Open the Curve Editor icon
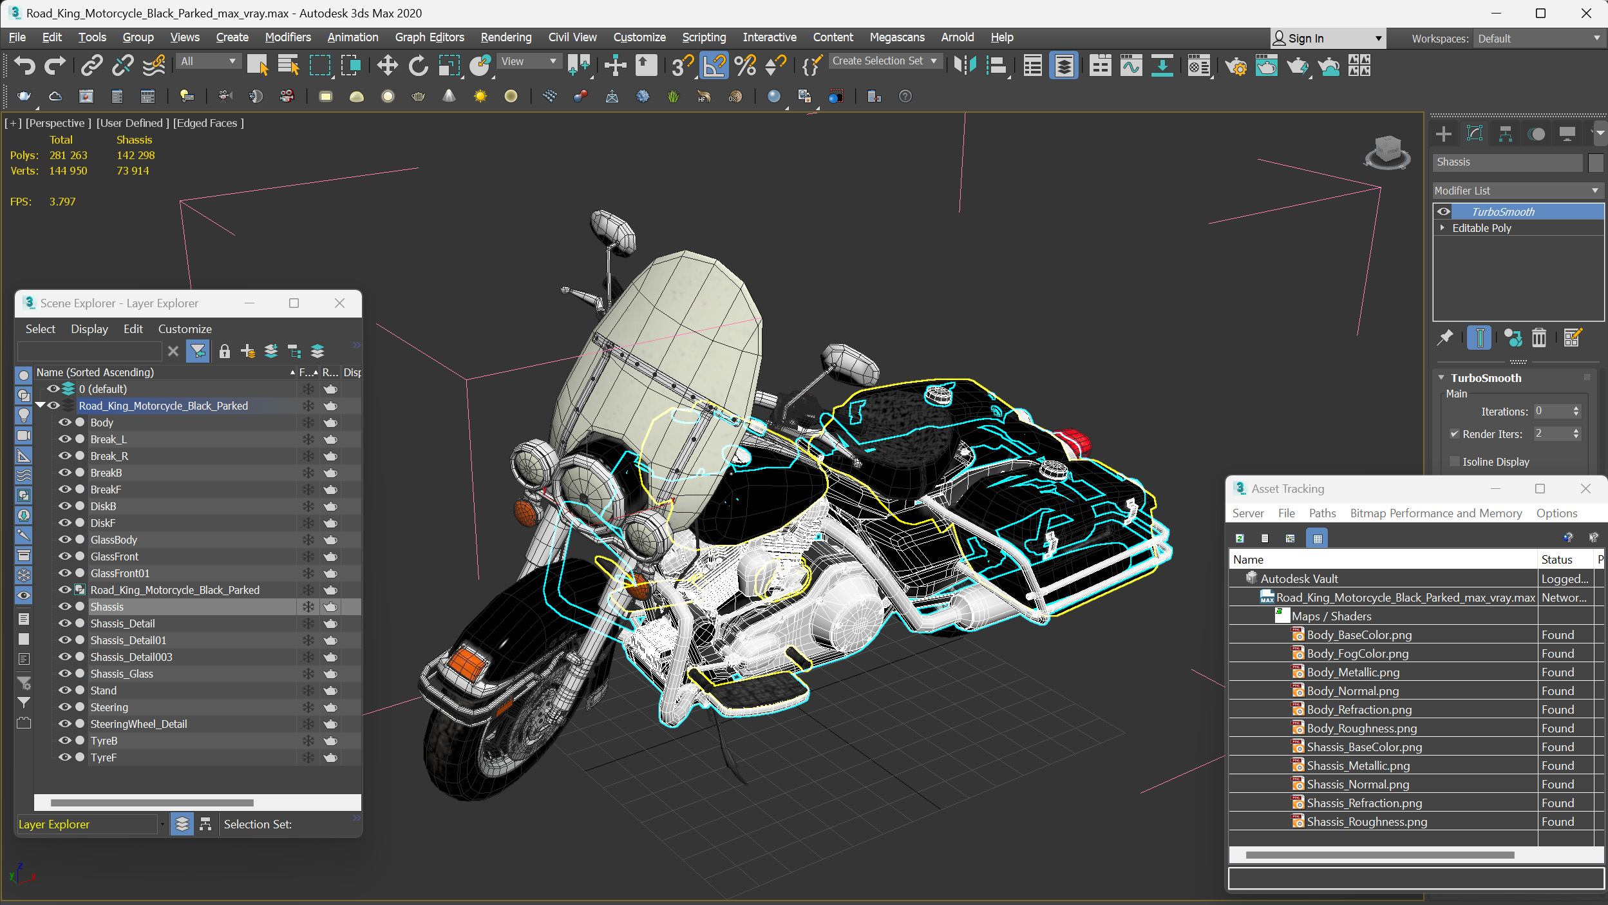The height and width of the screenshot is (905, 1608). click(1131, 65)
